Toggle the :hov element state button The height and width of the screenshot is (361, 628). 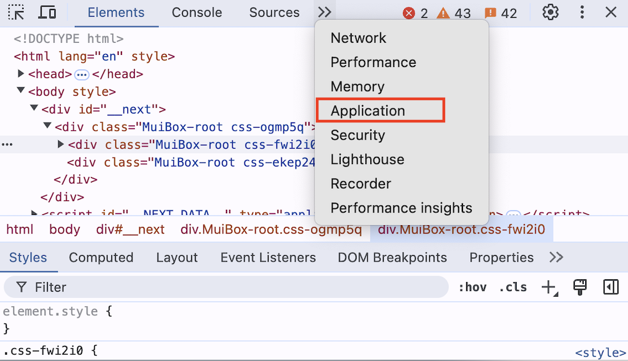point(473,287)
